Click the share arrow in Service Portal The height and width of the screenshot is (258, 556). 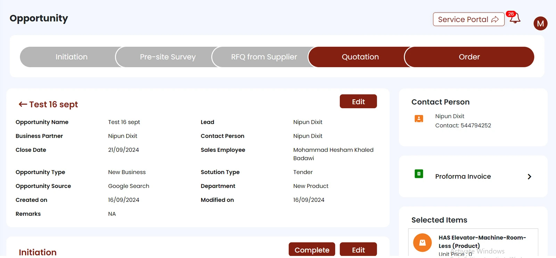pos(495,19)
